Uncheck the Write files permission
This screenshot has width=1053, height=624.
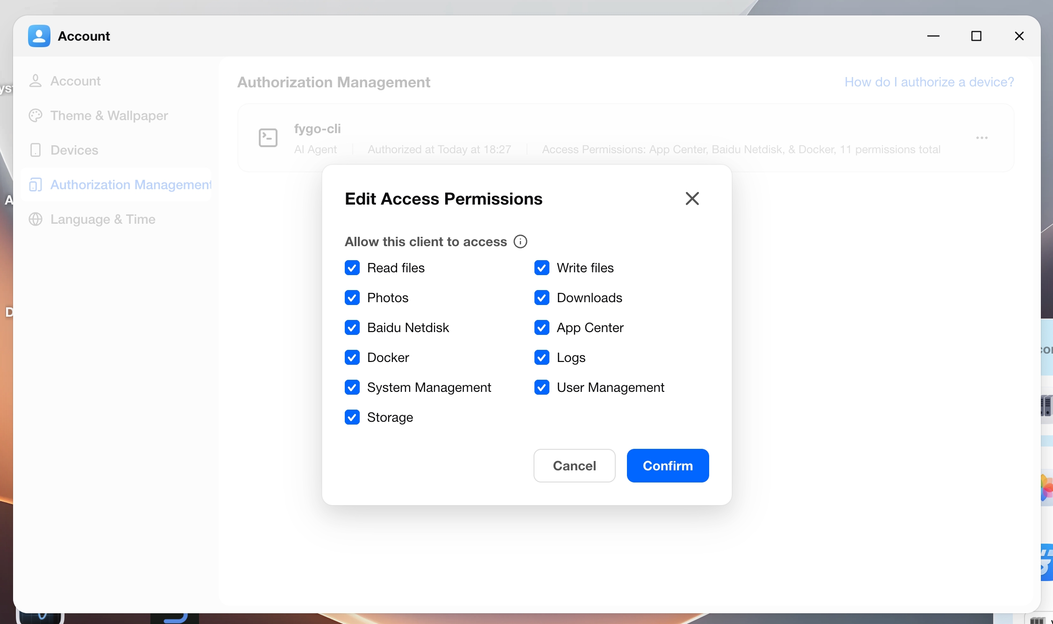542,268
